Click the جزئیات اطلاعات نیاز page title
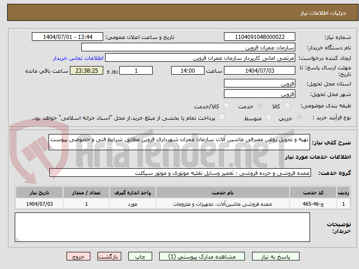Screen dimensions: 359x269 click(x=323, y=13)
